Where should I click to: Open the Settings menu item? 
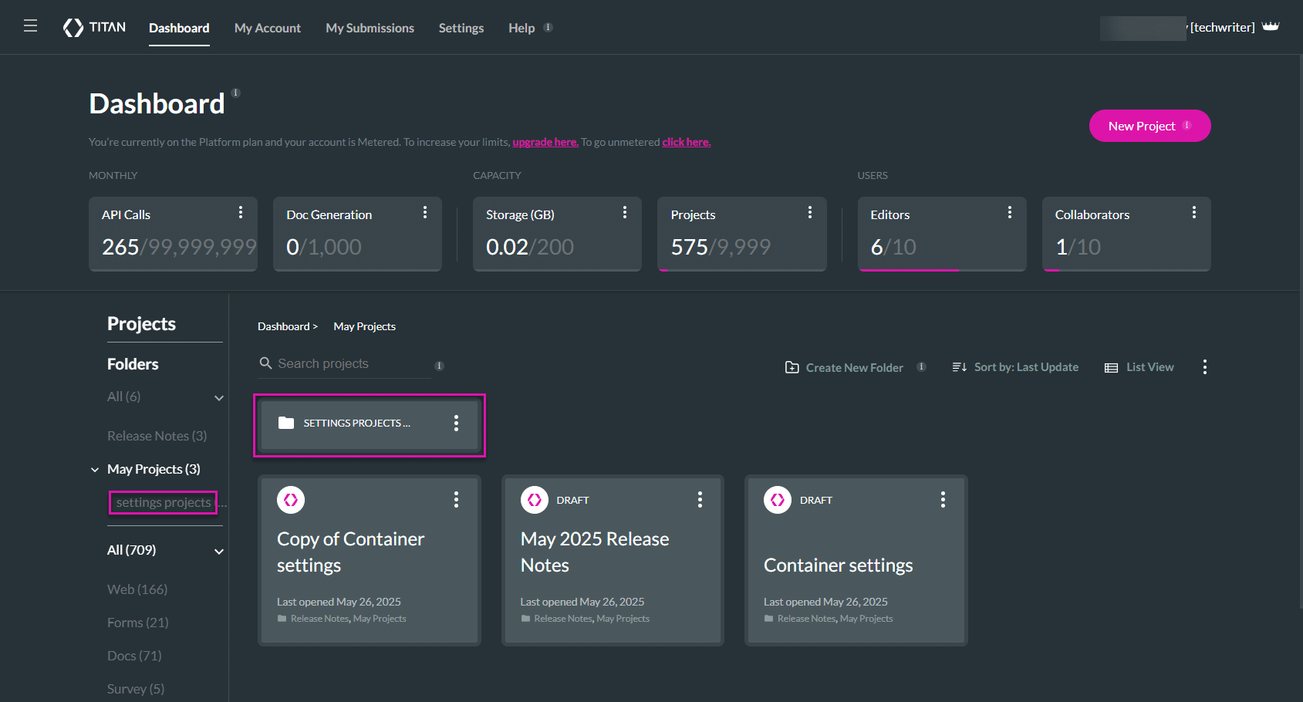(x=461, y=28)
